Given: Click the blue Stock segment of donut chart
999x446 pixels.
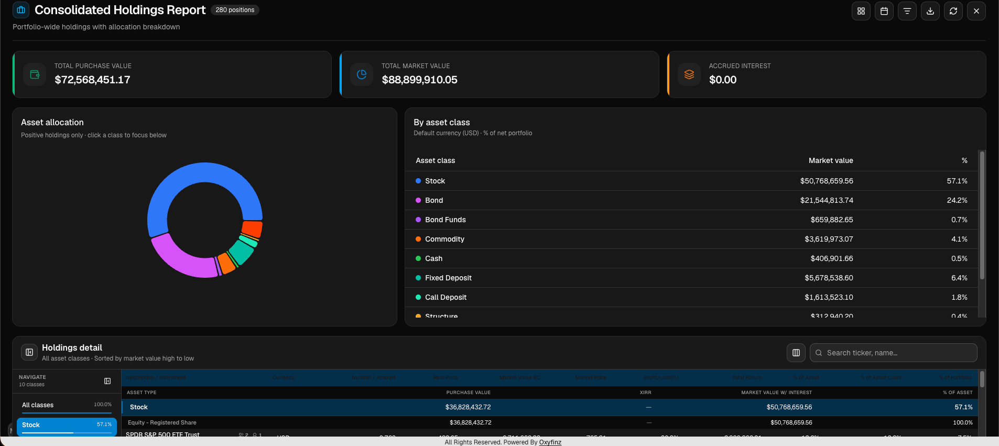Looking at the screenshot, I should pyautogui.click(x=205, y=172).
